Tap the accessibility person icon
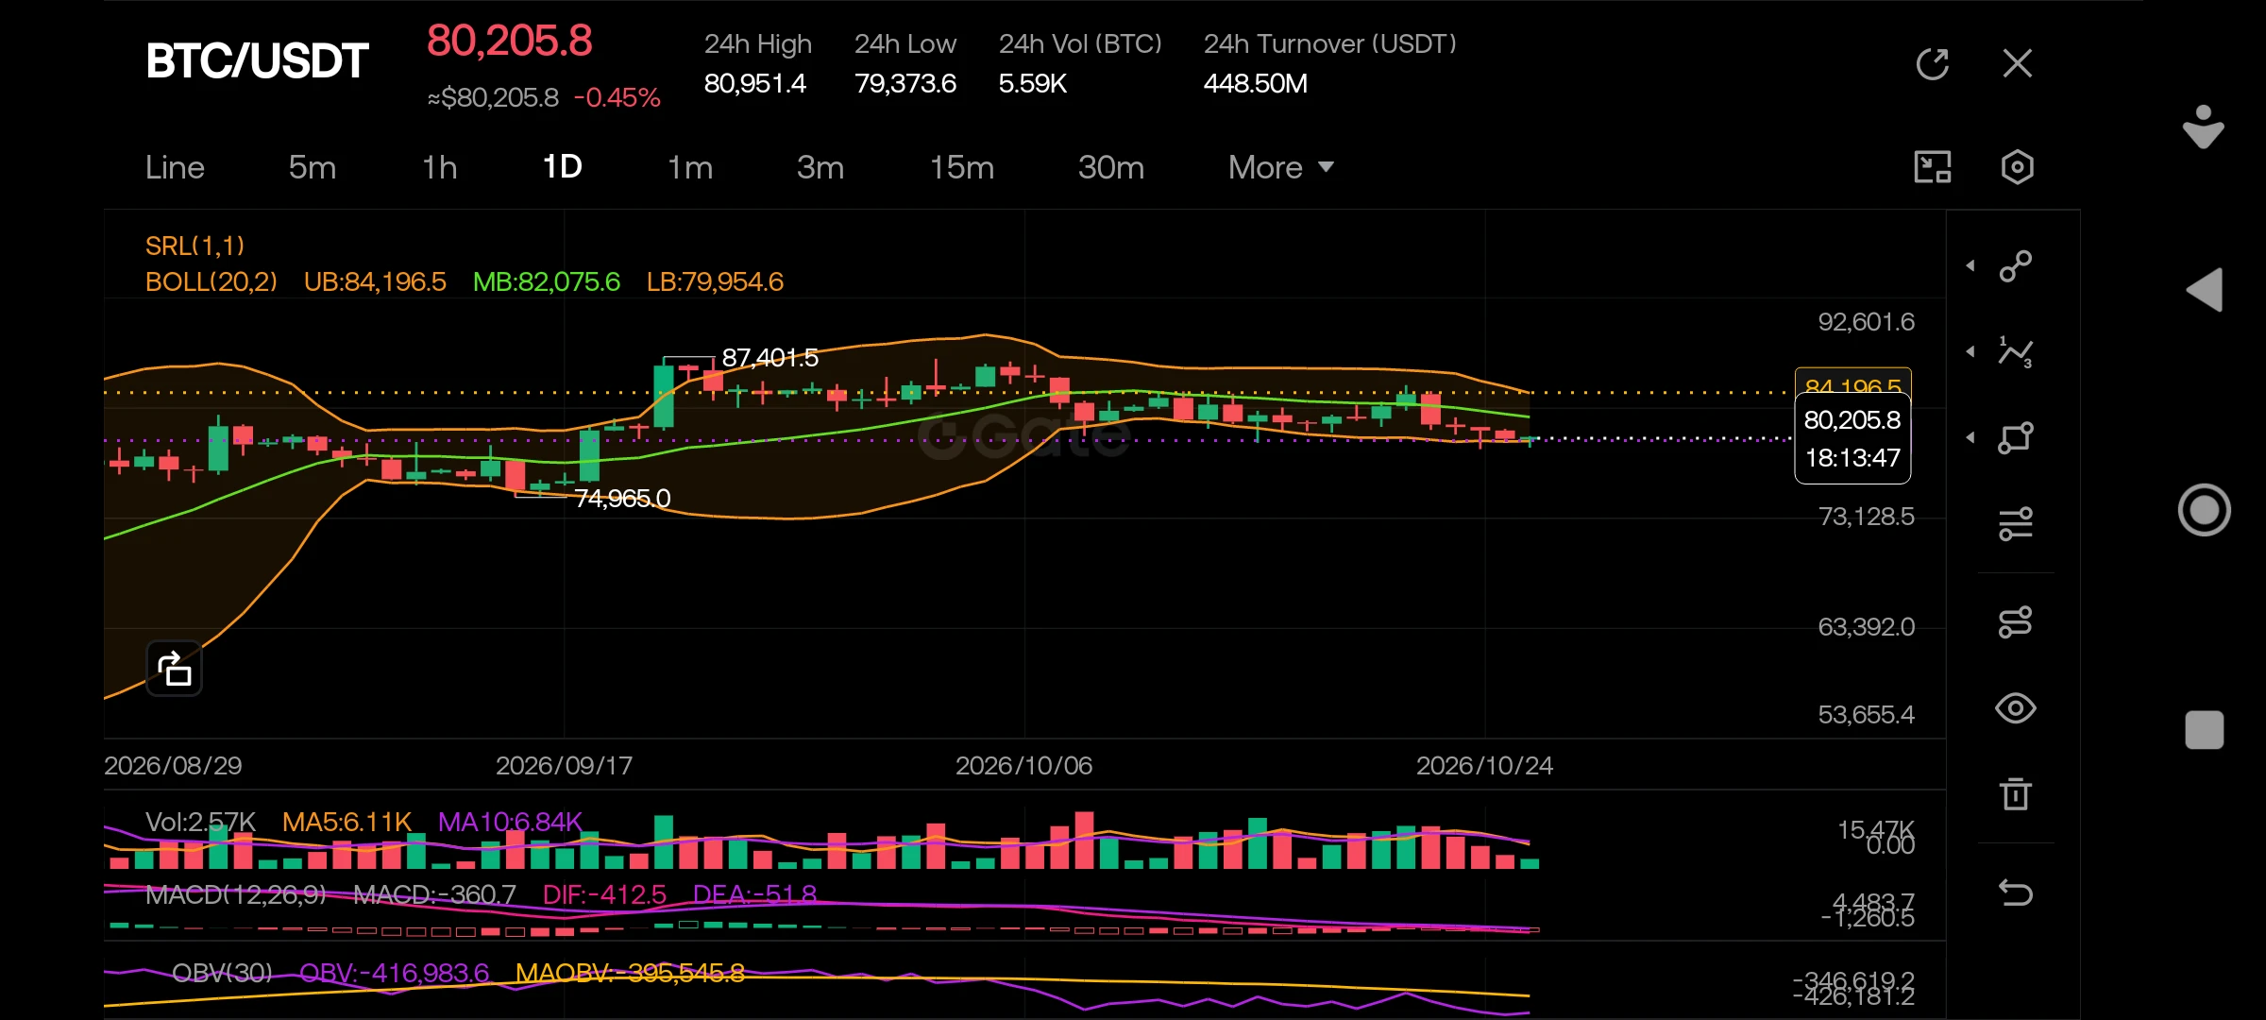The image size is (2266, 1020). pyautogui.click(x=2204, y=127)
